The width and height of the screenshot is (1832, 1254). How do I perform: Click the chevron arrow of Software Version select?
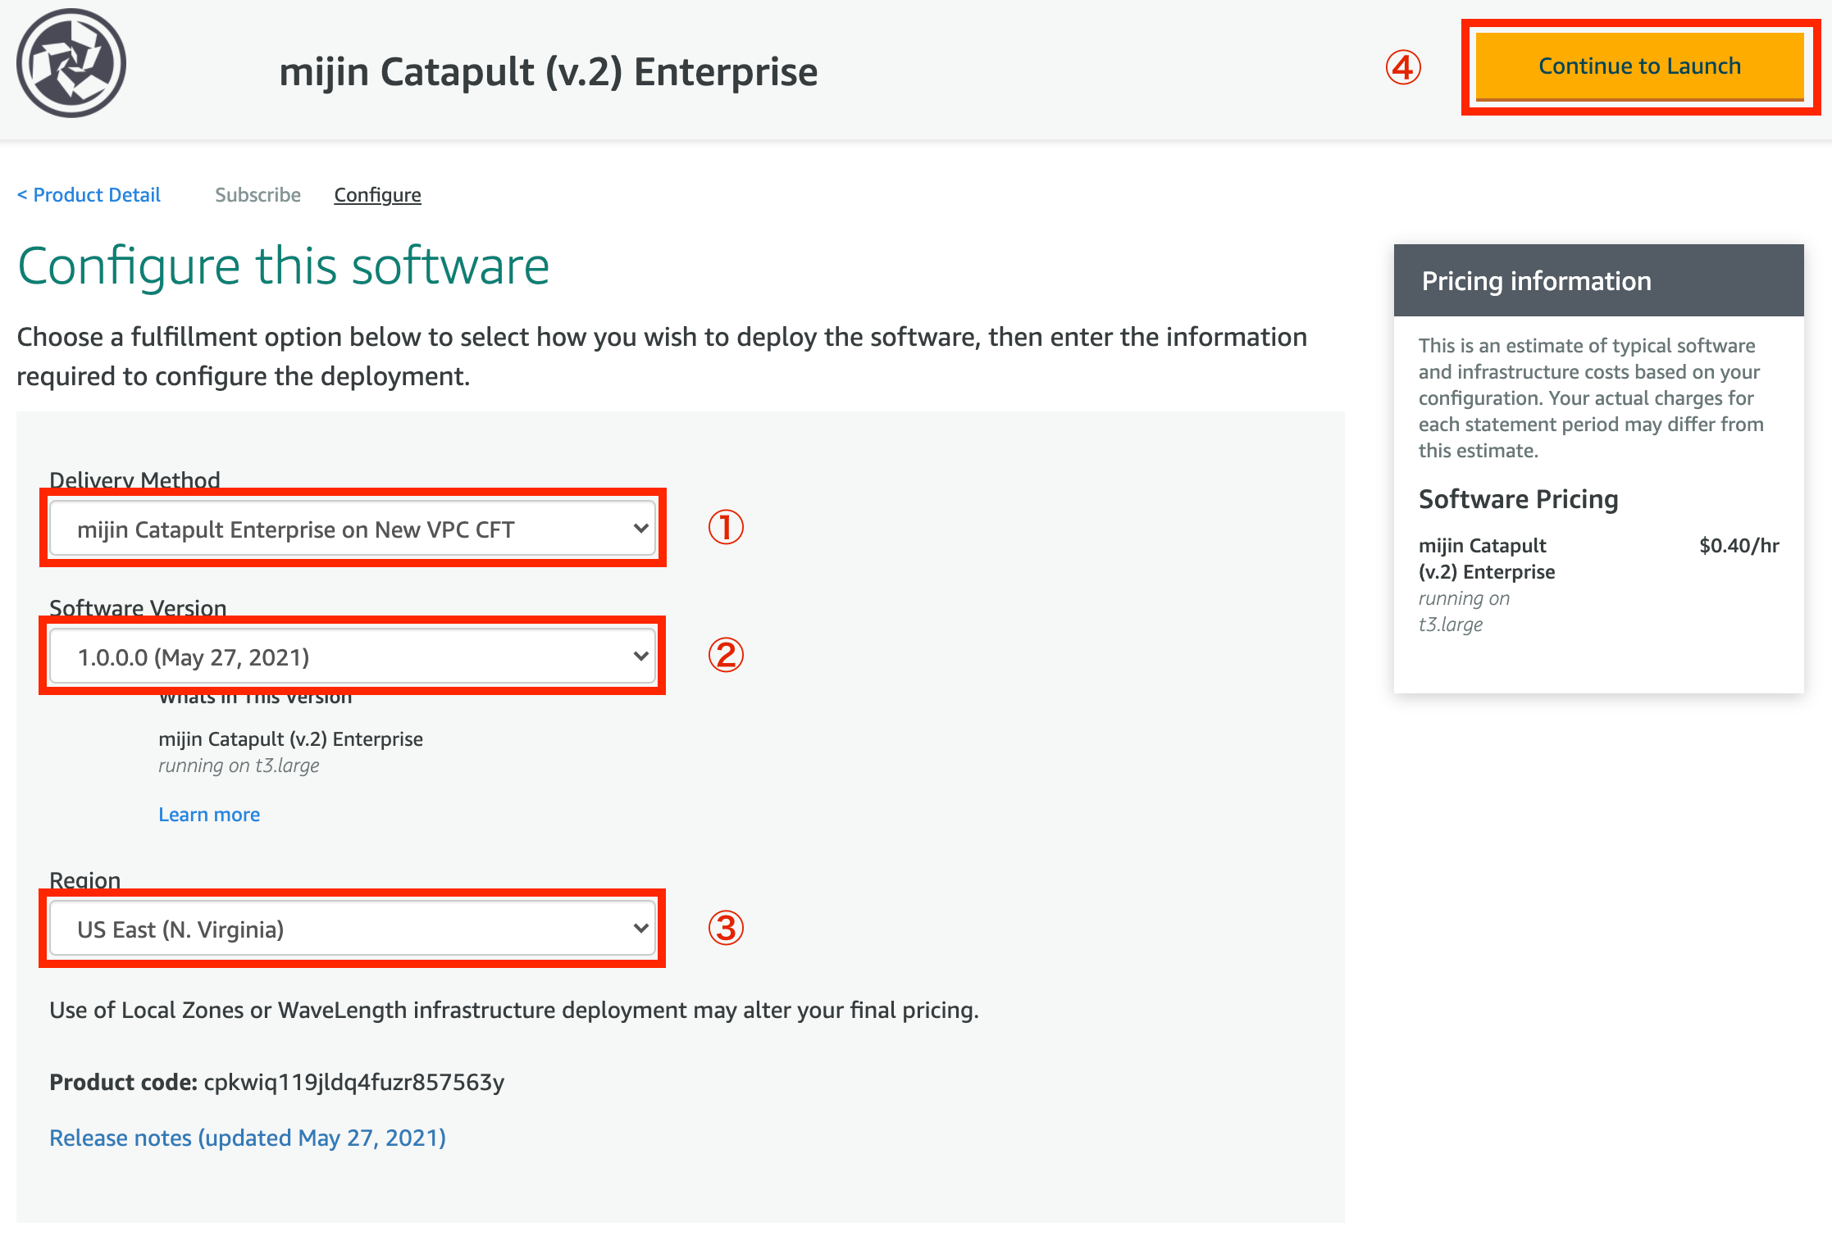(641, 657)
